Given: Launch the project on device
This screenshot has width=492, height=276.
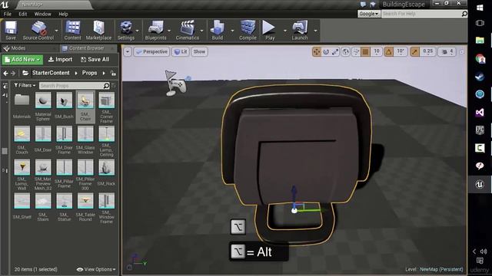Looking at the screenshot, I should click(x=300, y=30).
